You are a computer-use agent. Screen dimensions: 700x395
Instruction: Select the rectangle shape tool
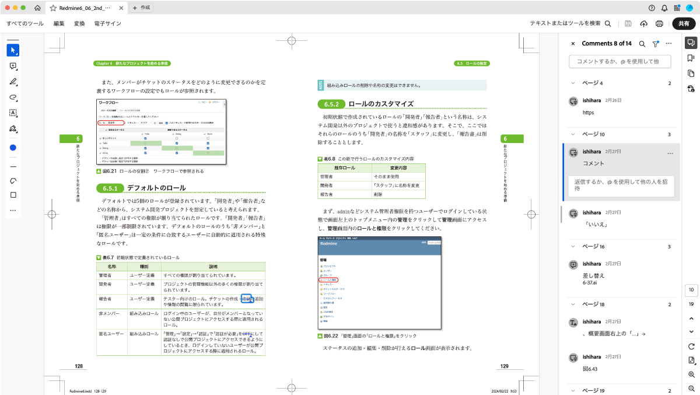tap(13, 195)
